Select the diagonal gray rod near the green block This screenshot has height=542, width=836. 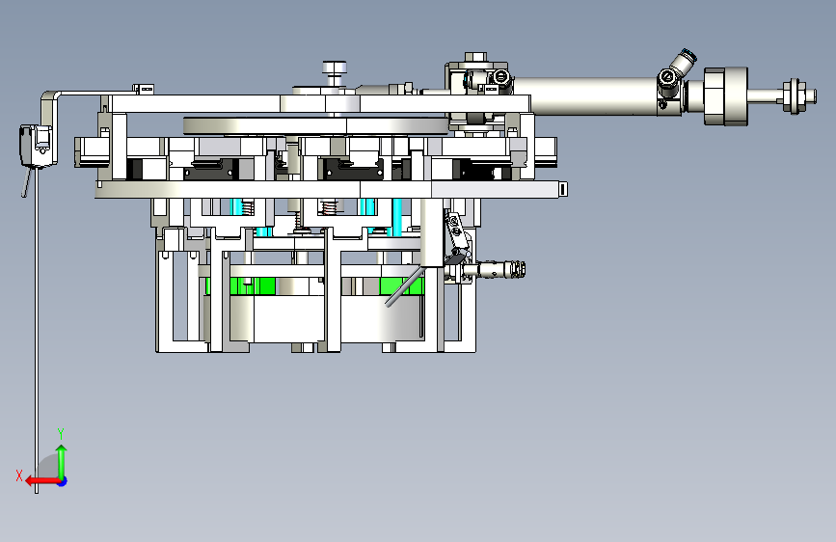[405, 287]
